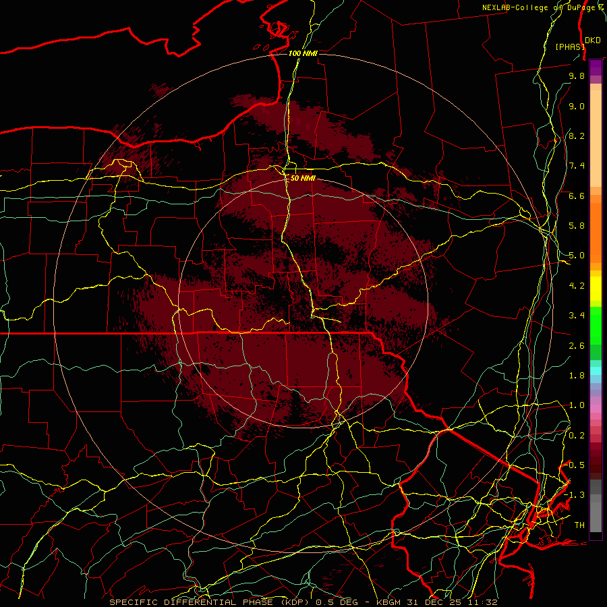Select the -0.5 legend value
Viewport: 607px width, 607px height.
[x=574, y=465]
